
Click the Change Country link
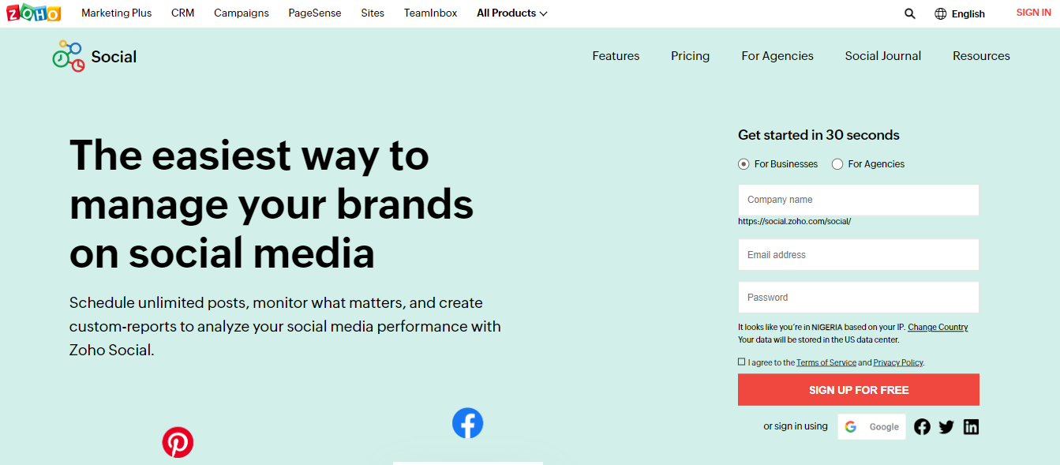coord(937,327)
